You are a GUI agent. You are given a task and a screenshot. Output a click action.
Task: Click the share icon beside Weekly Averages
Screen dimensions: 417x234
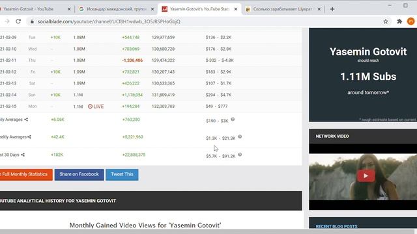pyautogui.click(x=29, y=137)
